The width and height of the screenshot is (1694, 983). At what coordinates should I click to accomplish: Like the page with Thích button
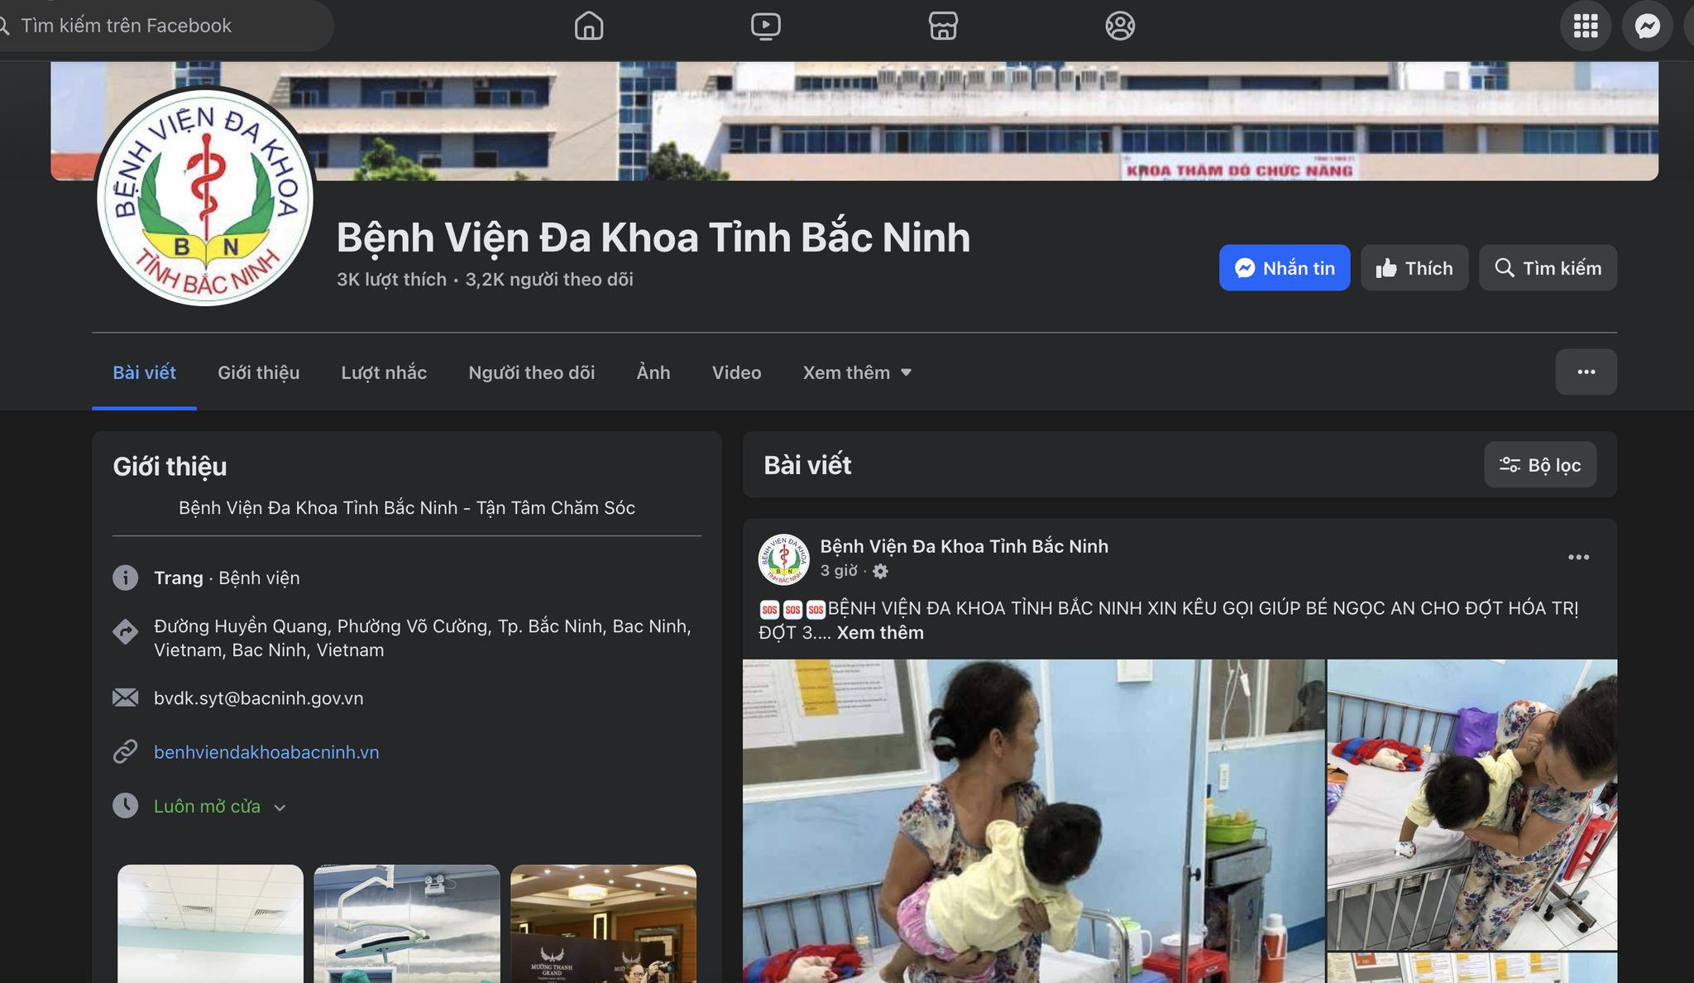[x=1414, y=267]
